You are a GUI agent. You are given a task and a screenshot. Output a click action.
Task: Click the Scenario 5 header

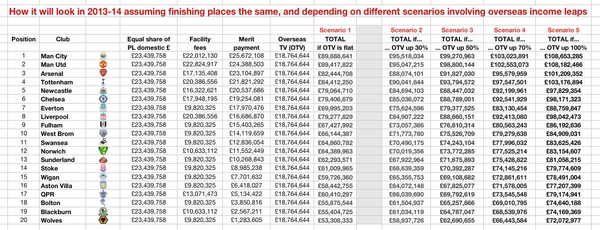[x=564, y=29]
